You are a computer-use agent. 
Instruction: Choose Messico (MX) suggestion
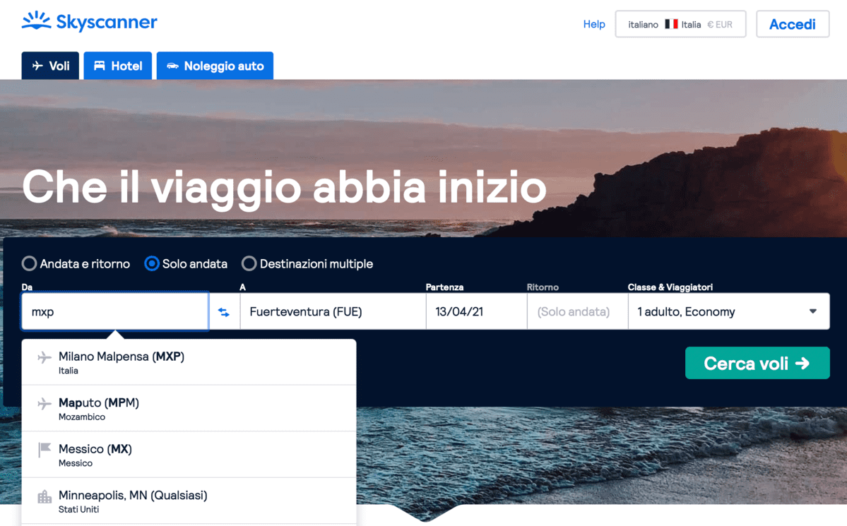[189, 455]
